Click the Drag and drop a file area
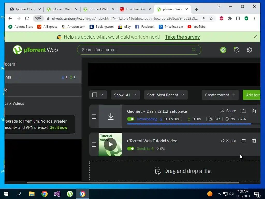This screenshot has width=265, height=199. [175, 171]
